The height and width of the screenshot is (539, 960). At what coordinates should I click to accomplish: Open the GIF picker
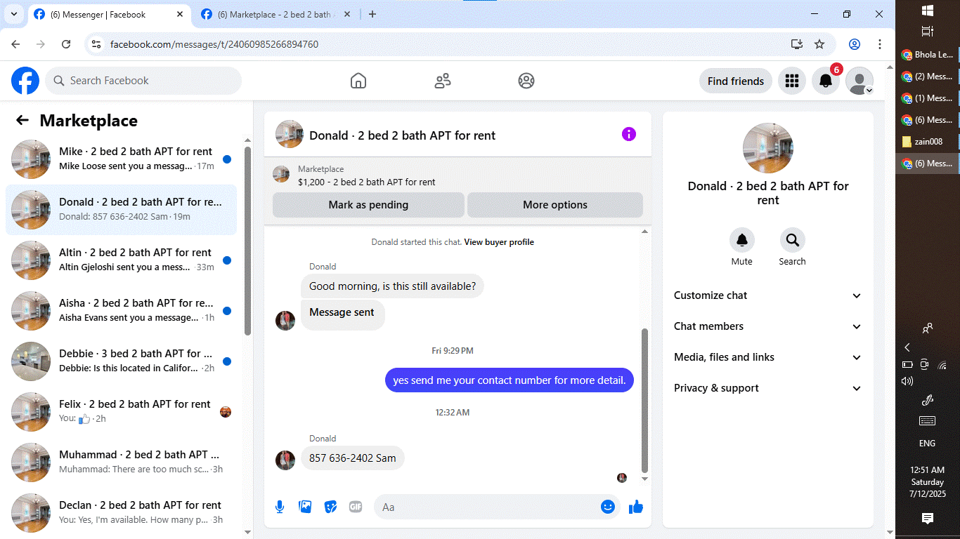pos(356,507)
